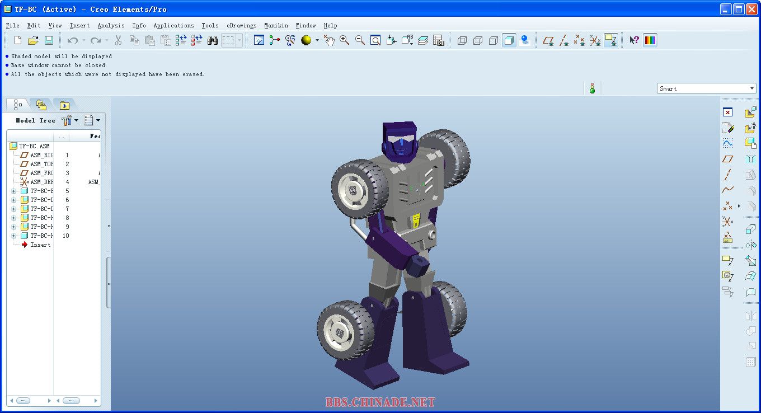Undo the last action
Viewport: 761px width, 413px height.
pyautogui.click(x=72, y=40)
